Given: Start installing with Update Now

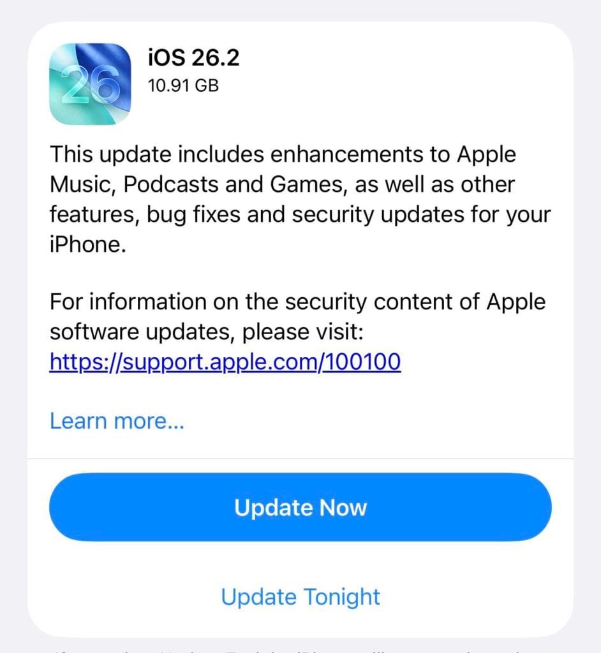Looking at the screenshot, I should click(300, 507).
